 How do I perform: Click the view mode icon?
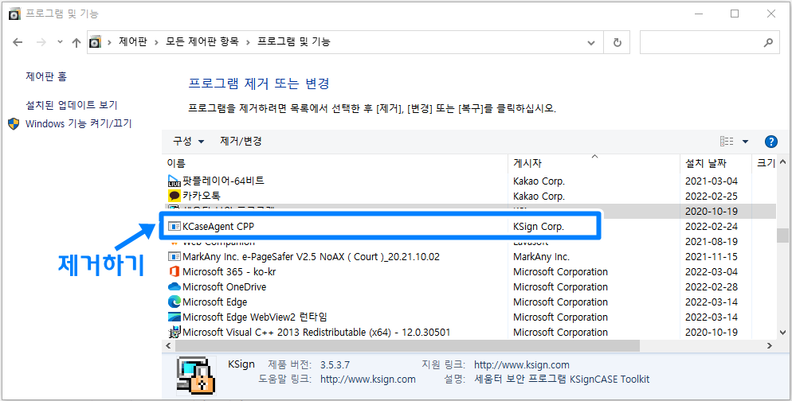click(727, 142)
